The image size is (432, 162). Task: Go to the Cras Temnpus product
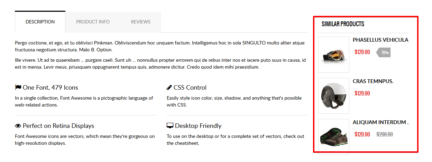(373, 81)
